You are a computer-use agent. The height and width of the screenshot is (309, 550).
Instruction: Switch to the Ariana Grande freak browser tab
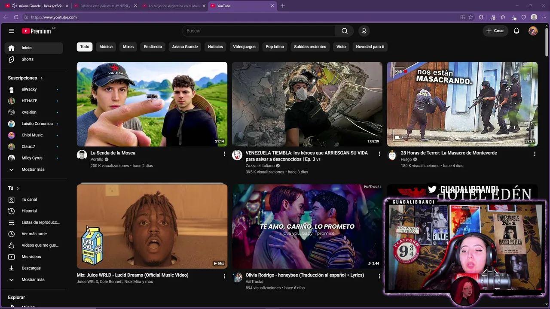[x=37, y=6]
